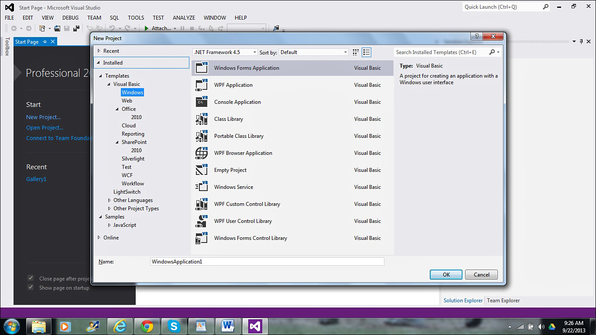This screenshot has width=596, height=335.
Task: Click the Open Project... link
Action: pos(45,128)
